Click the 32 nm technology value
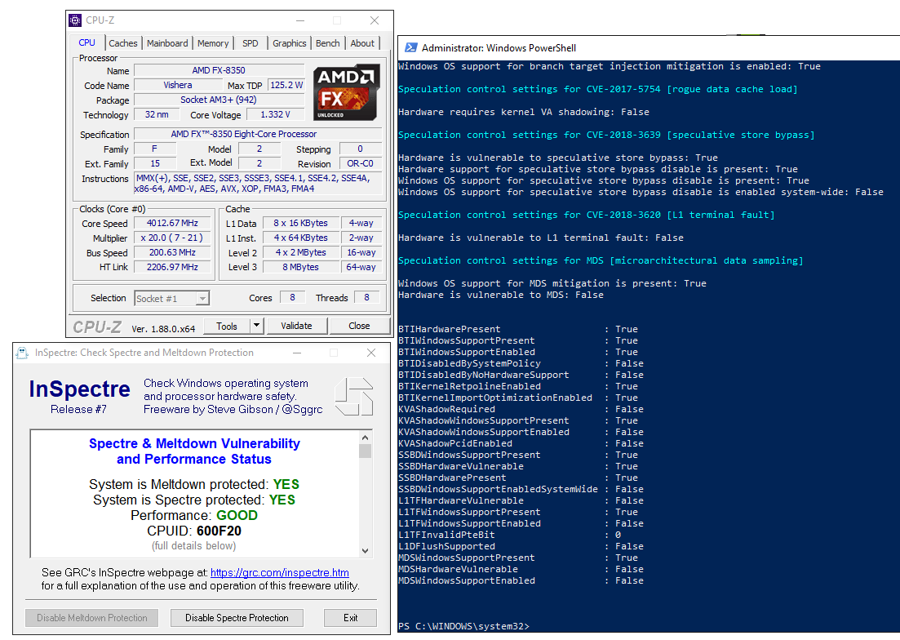Image resolution: width=900 pixels, height=640 pixels. [157, 114]
